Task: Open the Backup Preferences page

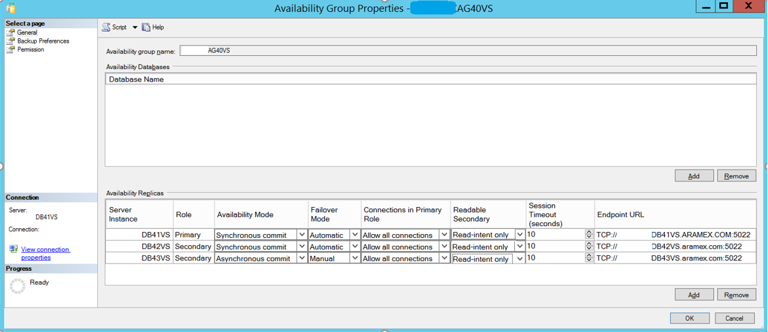Action: pos(43,41)
